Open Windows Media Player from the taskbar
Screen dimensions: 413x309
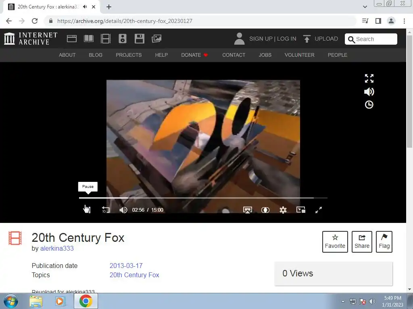tap(60, 301)
